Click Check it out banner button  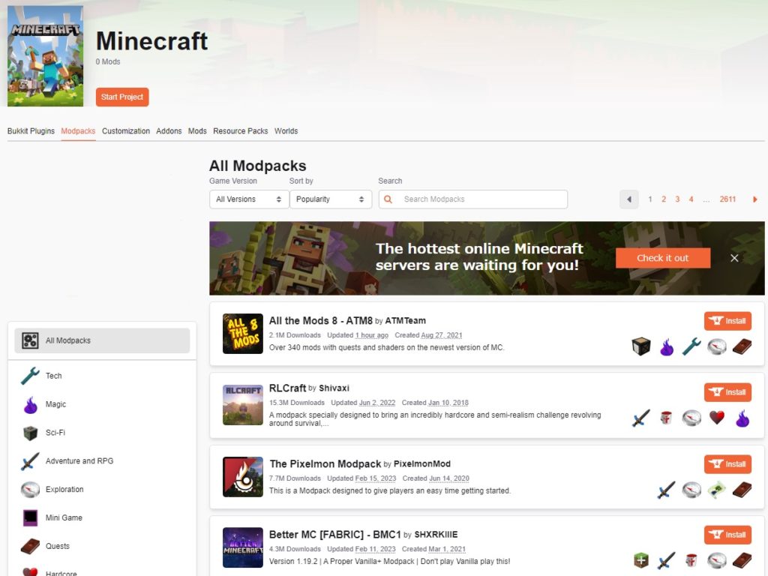pyautogui.click(x=663, y=258)
